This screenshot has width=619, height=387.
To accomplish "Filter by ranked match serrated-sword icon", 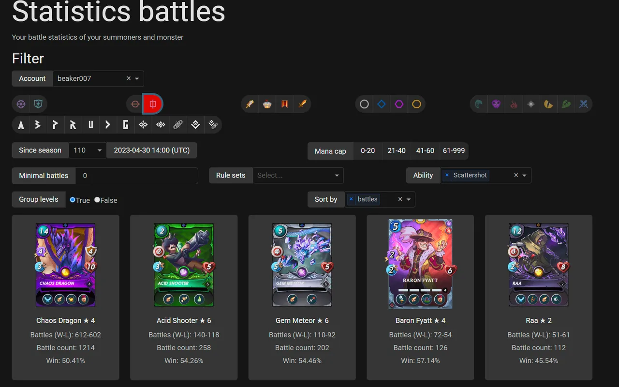I will [x=250, y=104].
